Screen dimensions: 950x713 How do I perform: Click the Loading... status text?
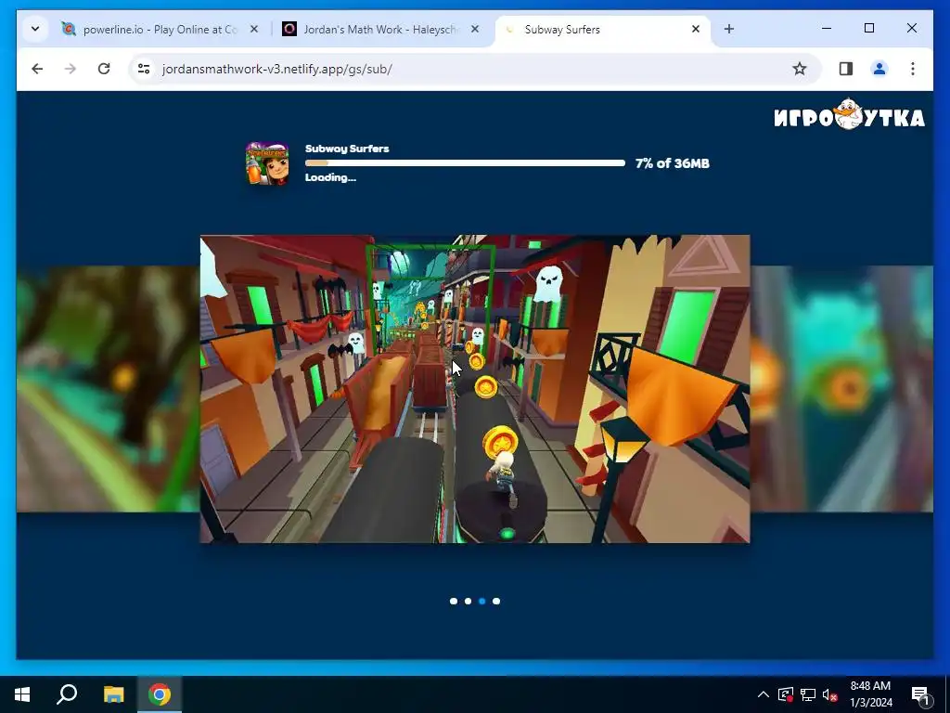330,177
